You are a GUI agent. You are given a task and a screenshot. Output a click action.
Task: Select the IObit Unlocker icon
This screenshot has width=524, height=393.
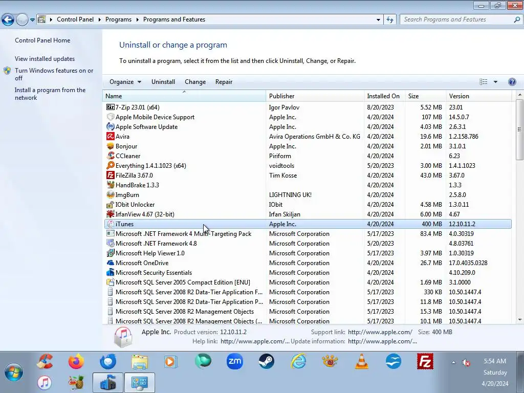111,204
